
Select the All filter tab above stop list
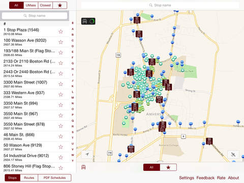pos(16,5)
